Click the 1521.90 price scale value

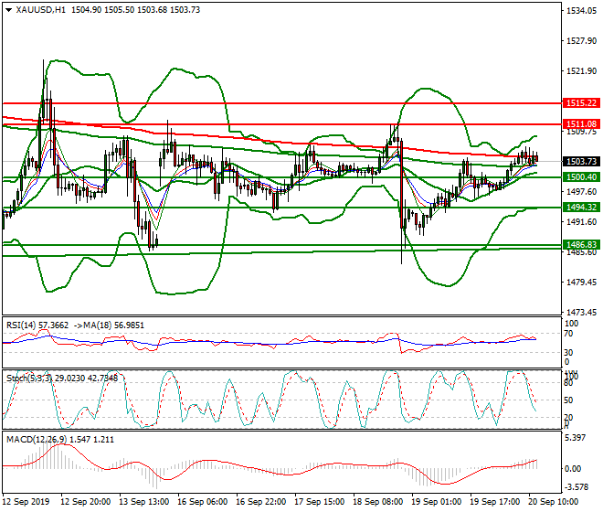[581, 71]
